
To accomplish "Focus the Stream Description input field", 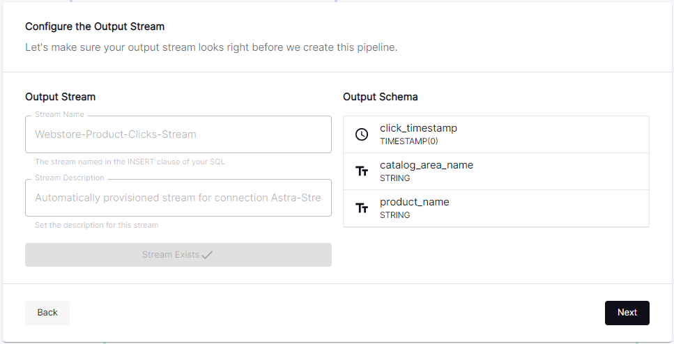I will pyautogui.click(x=178, y=198).
